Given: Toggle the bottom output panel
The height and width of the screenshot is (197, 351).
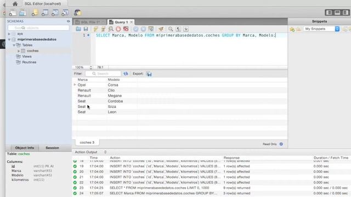Looking at the screenshot, I should [337, 13].
